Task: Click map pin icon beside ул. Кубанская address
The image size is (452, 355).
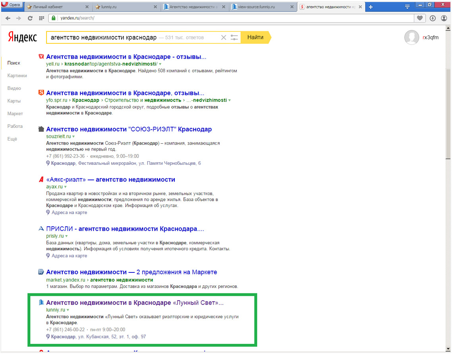Action: (x=48, y=337)
